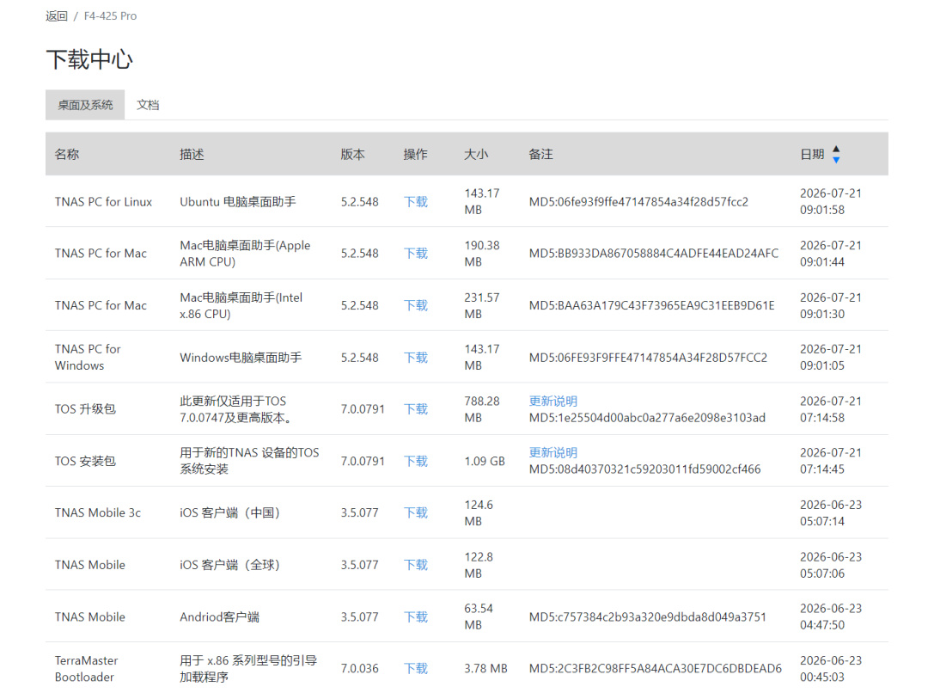This screenshot has height=699, width=928.
Task: Open 更新说明 for TOS 安装包
Action: (x=553, y=452)
